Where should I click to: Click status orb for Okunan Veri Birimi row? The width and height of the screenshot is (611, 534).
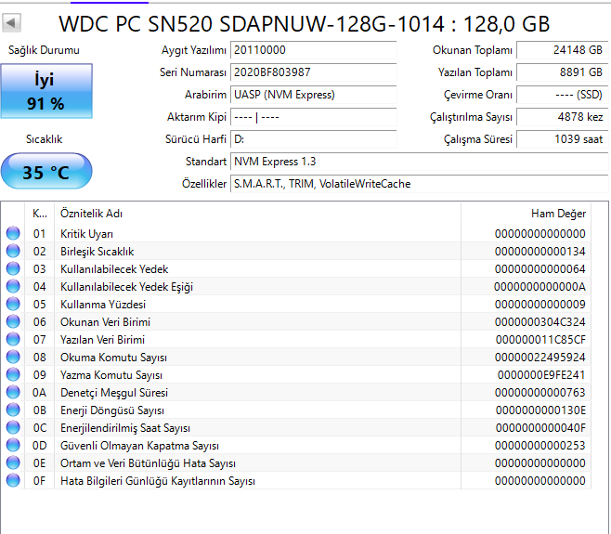[x=13, y=321]
